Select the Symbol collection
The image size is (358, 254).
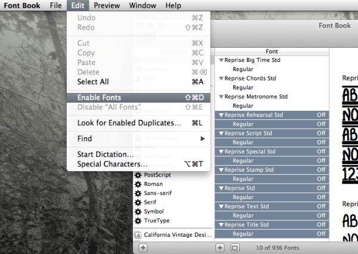(154, 212)
